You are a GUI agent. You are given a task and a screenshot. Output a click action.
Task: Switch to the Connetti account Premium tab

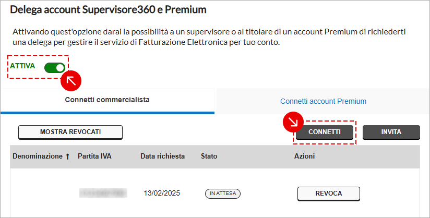click(x=323, y=101)
